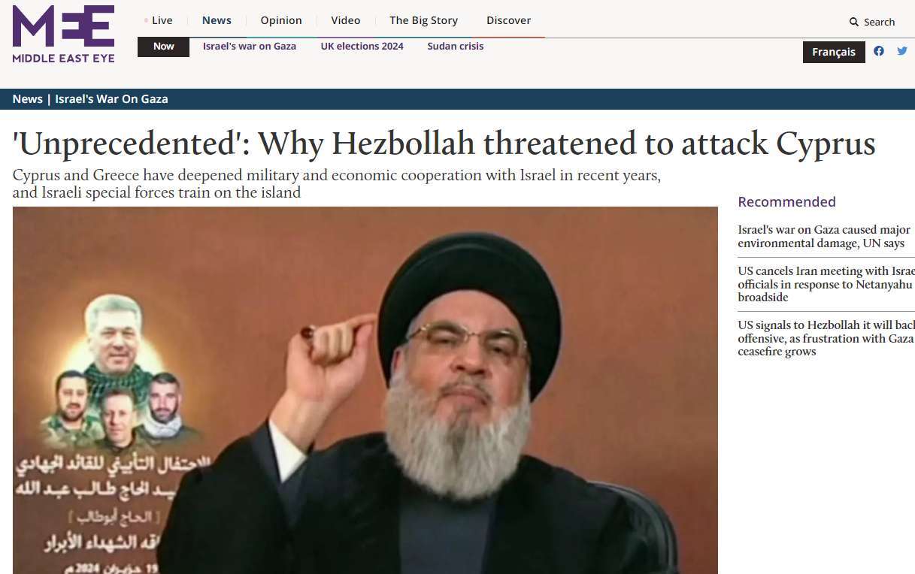Image resolution: width=915 pixels, height=574 pixels.
Task: Click the Search magnifier icon
Action: pyautogui.click(x=854, y=22)
